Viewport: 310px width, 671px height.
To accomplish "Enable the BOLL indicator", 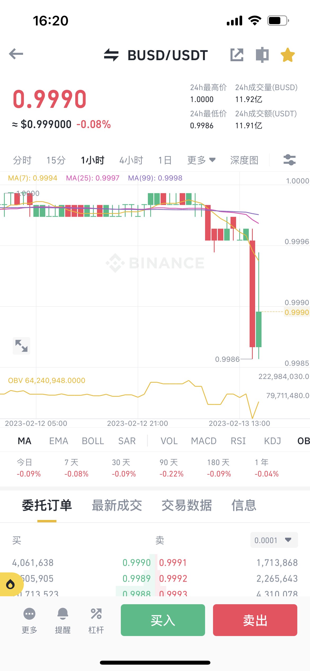I will pos(93,441).
